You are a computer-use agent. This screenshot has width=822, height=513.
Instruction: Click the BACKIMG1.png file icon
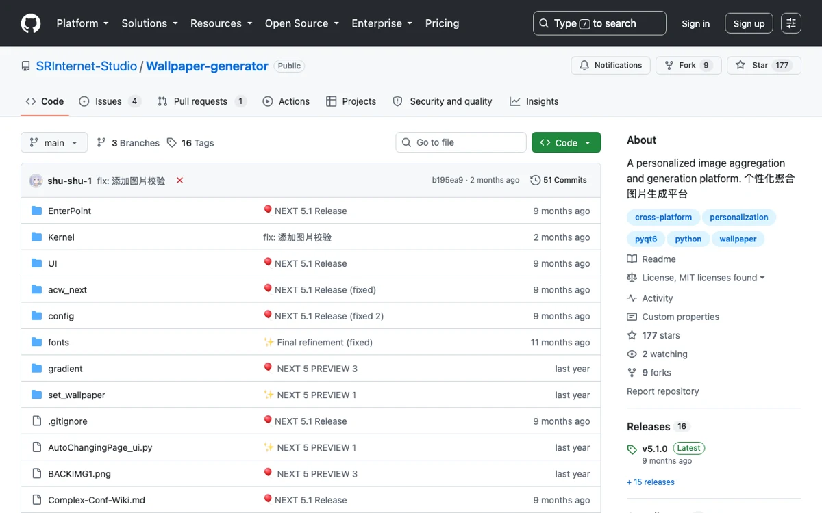(37, 474)
